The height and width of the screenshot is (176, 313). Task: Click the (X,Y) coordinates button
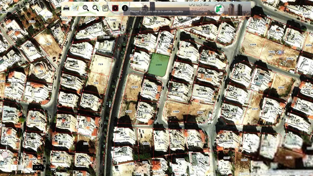38,167
